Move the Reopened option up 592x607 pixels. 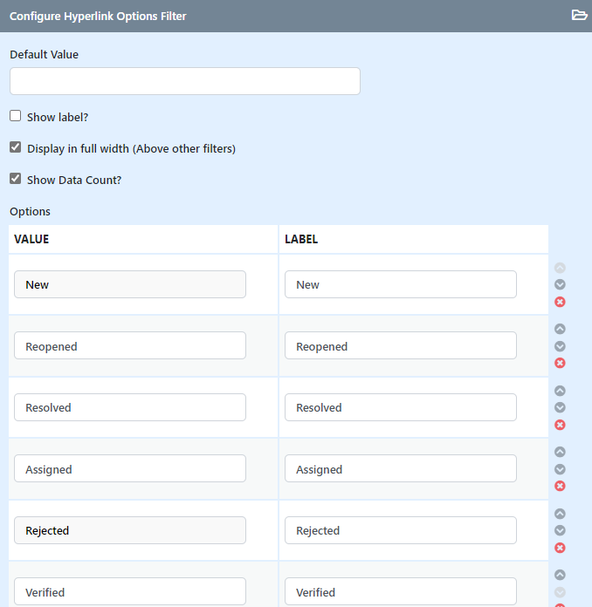click(x=560, y=329)
